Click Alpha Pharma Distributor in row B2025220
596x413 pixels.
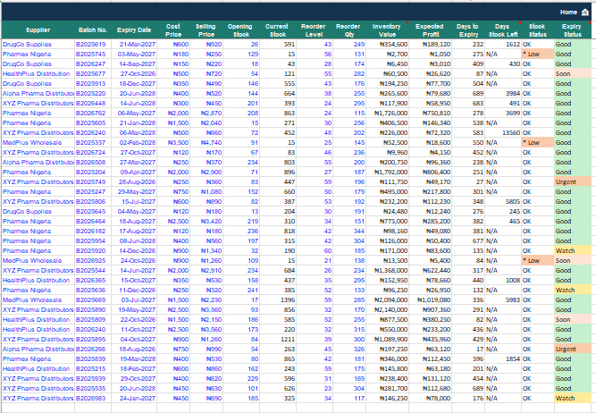pyautogui.click(x=38, y=94)
